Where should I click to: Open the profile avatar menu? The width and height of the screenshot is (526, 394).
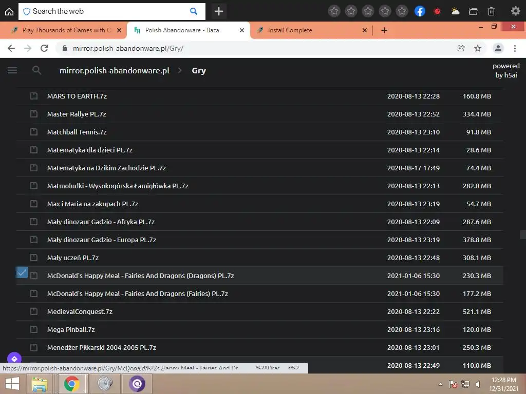pos(498,48)
